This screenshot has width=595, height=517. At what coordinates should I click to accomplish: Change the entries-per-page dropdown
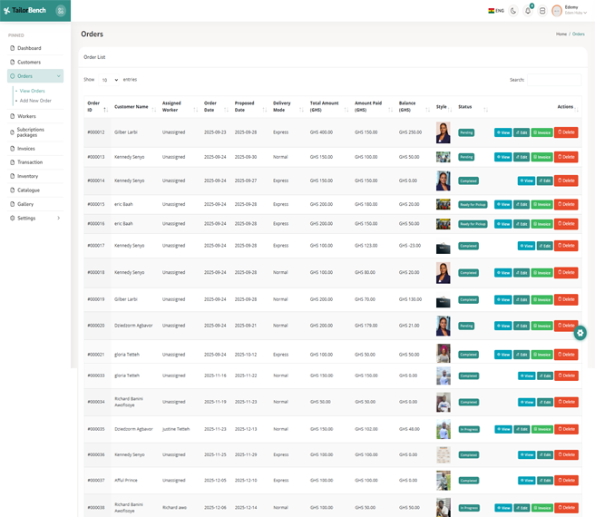(x=109, y=80)
